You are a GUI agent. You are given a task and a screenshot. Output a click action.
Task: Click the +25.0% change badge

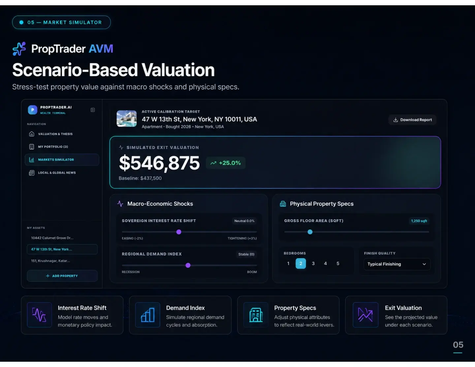click(226, 163)
